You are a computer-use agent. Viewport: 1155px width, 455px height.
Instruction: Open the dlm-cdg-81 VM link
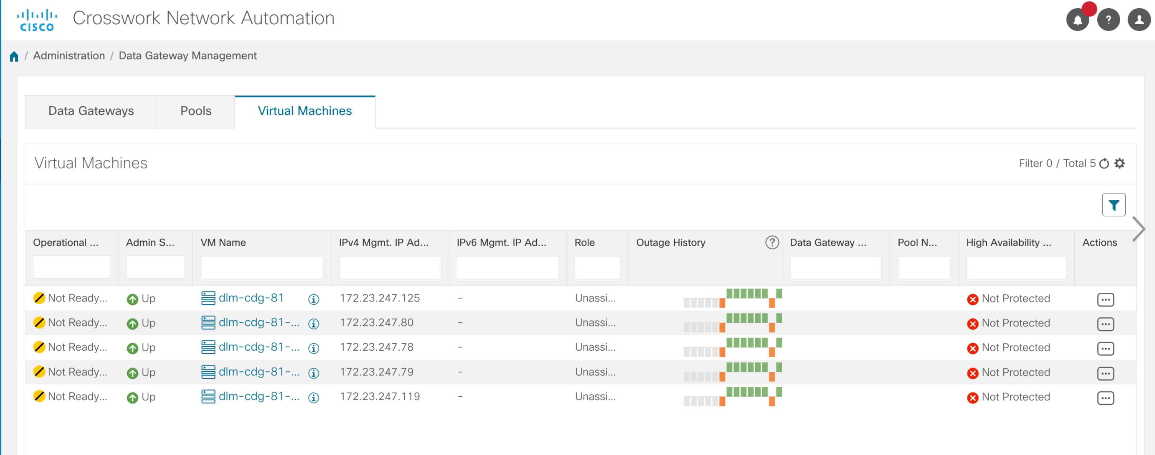(x=251, y=298)
